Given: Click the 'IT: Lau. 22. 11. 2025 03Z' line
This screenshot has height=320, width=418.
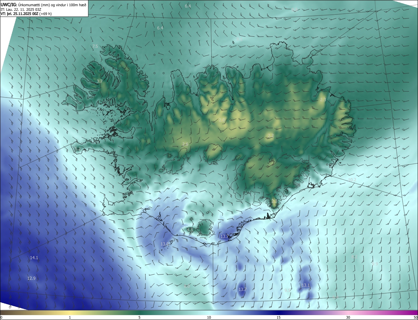Looking at the screenshot, I should pyautogui.click(x=21, y=9).
